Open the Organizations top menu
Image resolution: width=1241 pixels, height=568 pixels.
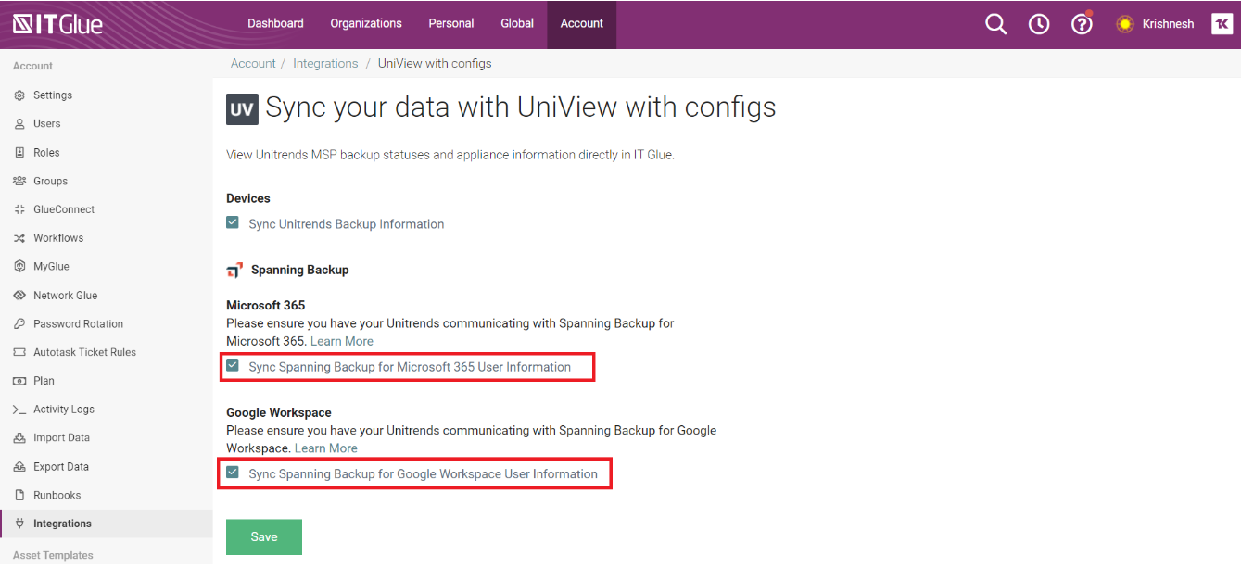366,23
